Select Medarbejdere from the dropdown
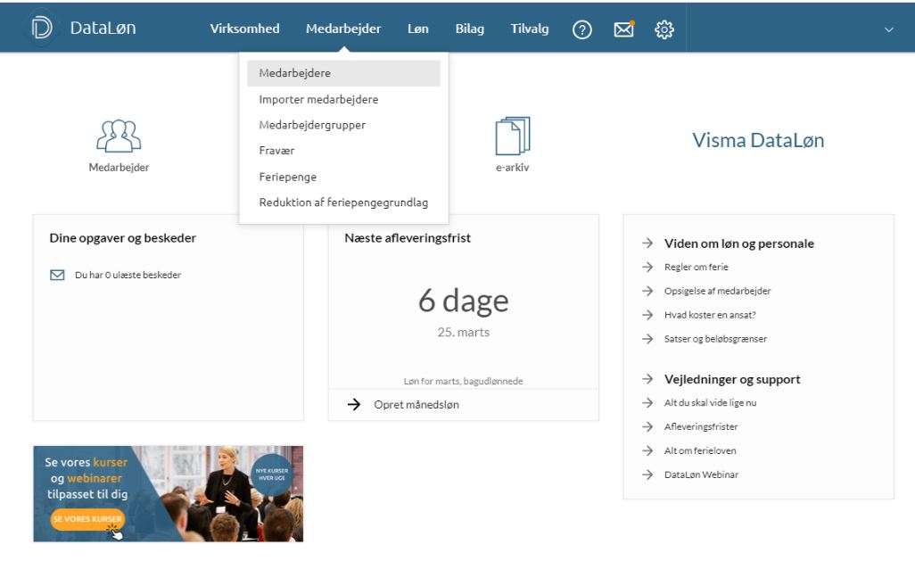 click(x=343, y=73)
